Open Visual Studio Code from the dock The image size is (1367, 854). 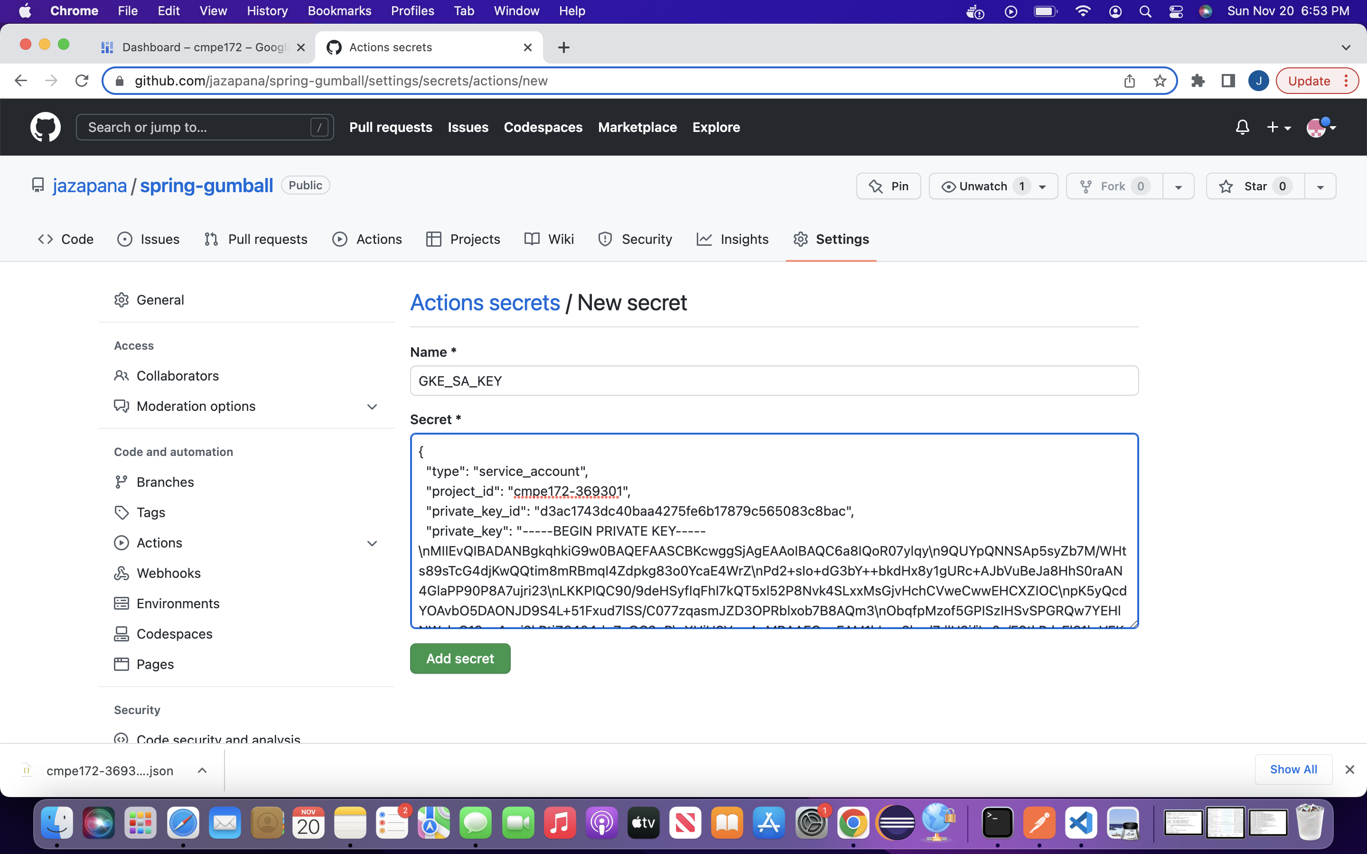coord(1080,824)
